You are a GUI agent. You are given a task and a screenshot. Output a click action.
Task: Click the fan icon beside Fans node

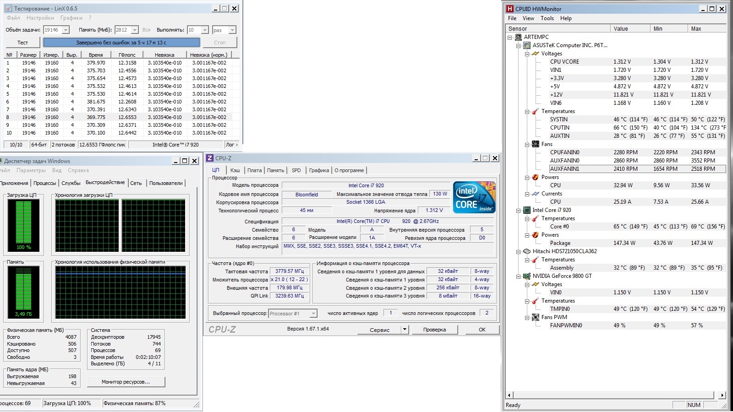coord(535,144)
